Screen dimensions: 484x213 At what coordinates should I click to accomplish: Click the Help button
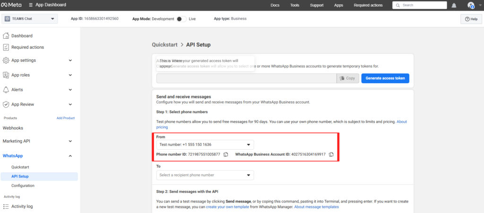[x=471, y=19]
